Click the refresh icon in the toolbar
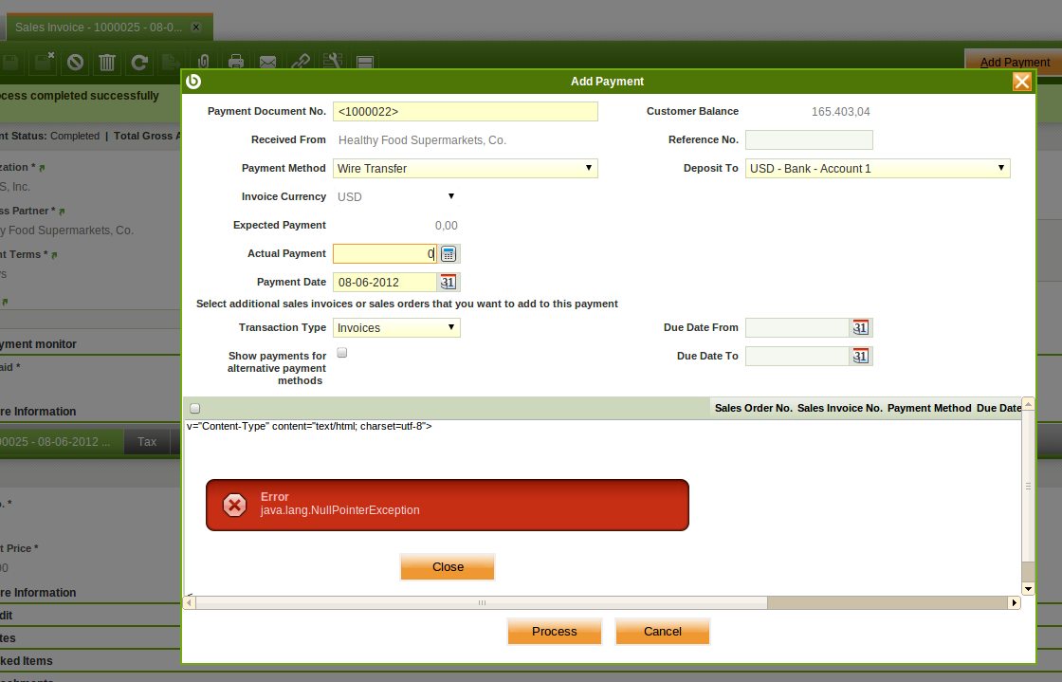 pyautogui.click(x=139, y=63)
